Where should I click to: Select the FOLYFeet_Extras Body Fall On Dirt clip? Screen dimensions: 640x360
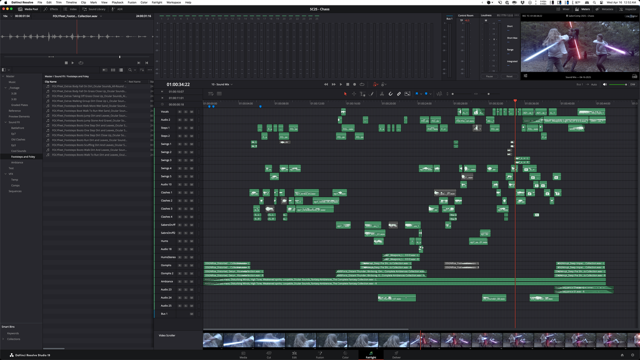coord(88,86)
